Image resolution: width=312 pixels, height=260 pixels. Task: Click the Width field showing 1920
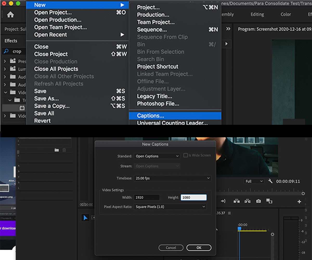[147, 198]
